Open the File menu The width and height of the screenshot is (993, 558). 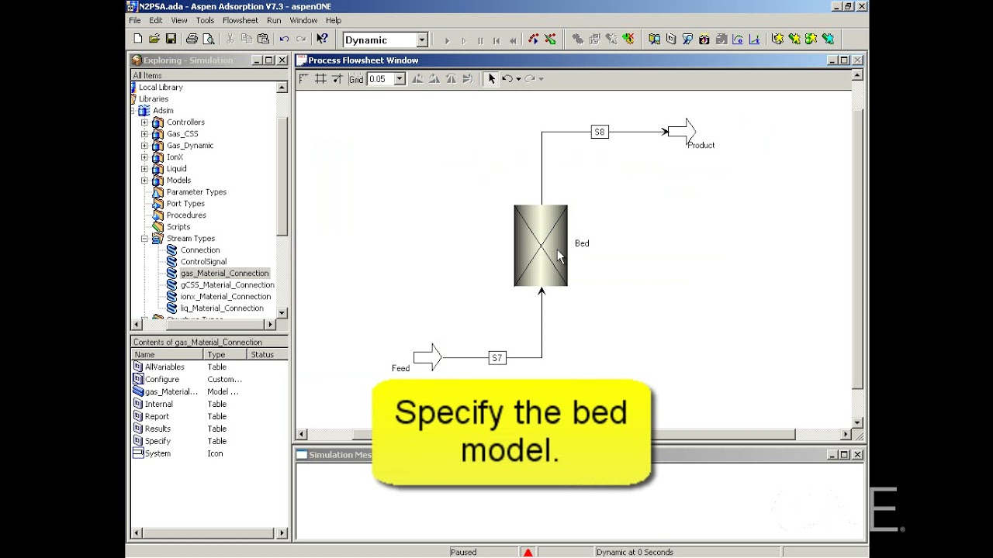click(x=135, y=20)
